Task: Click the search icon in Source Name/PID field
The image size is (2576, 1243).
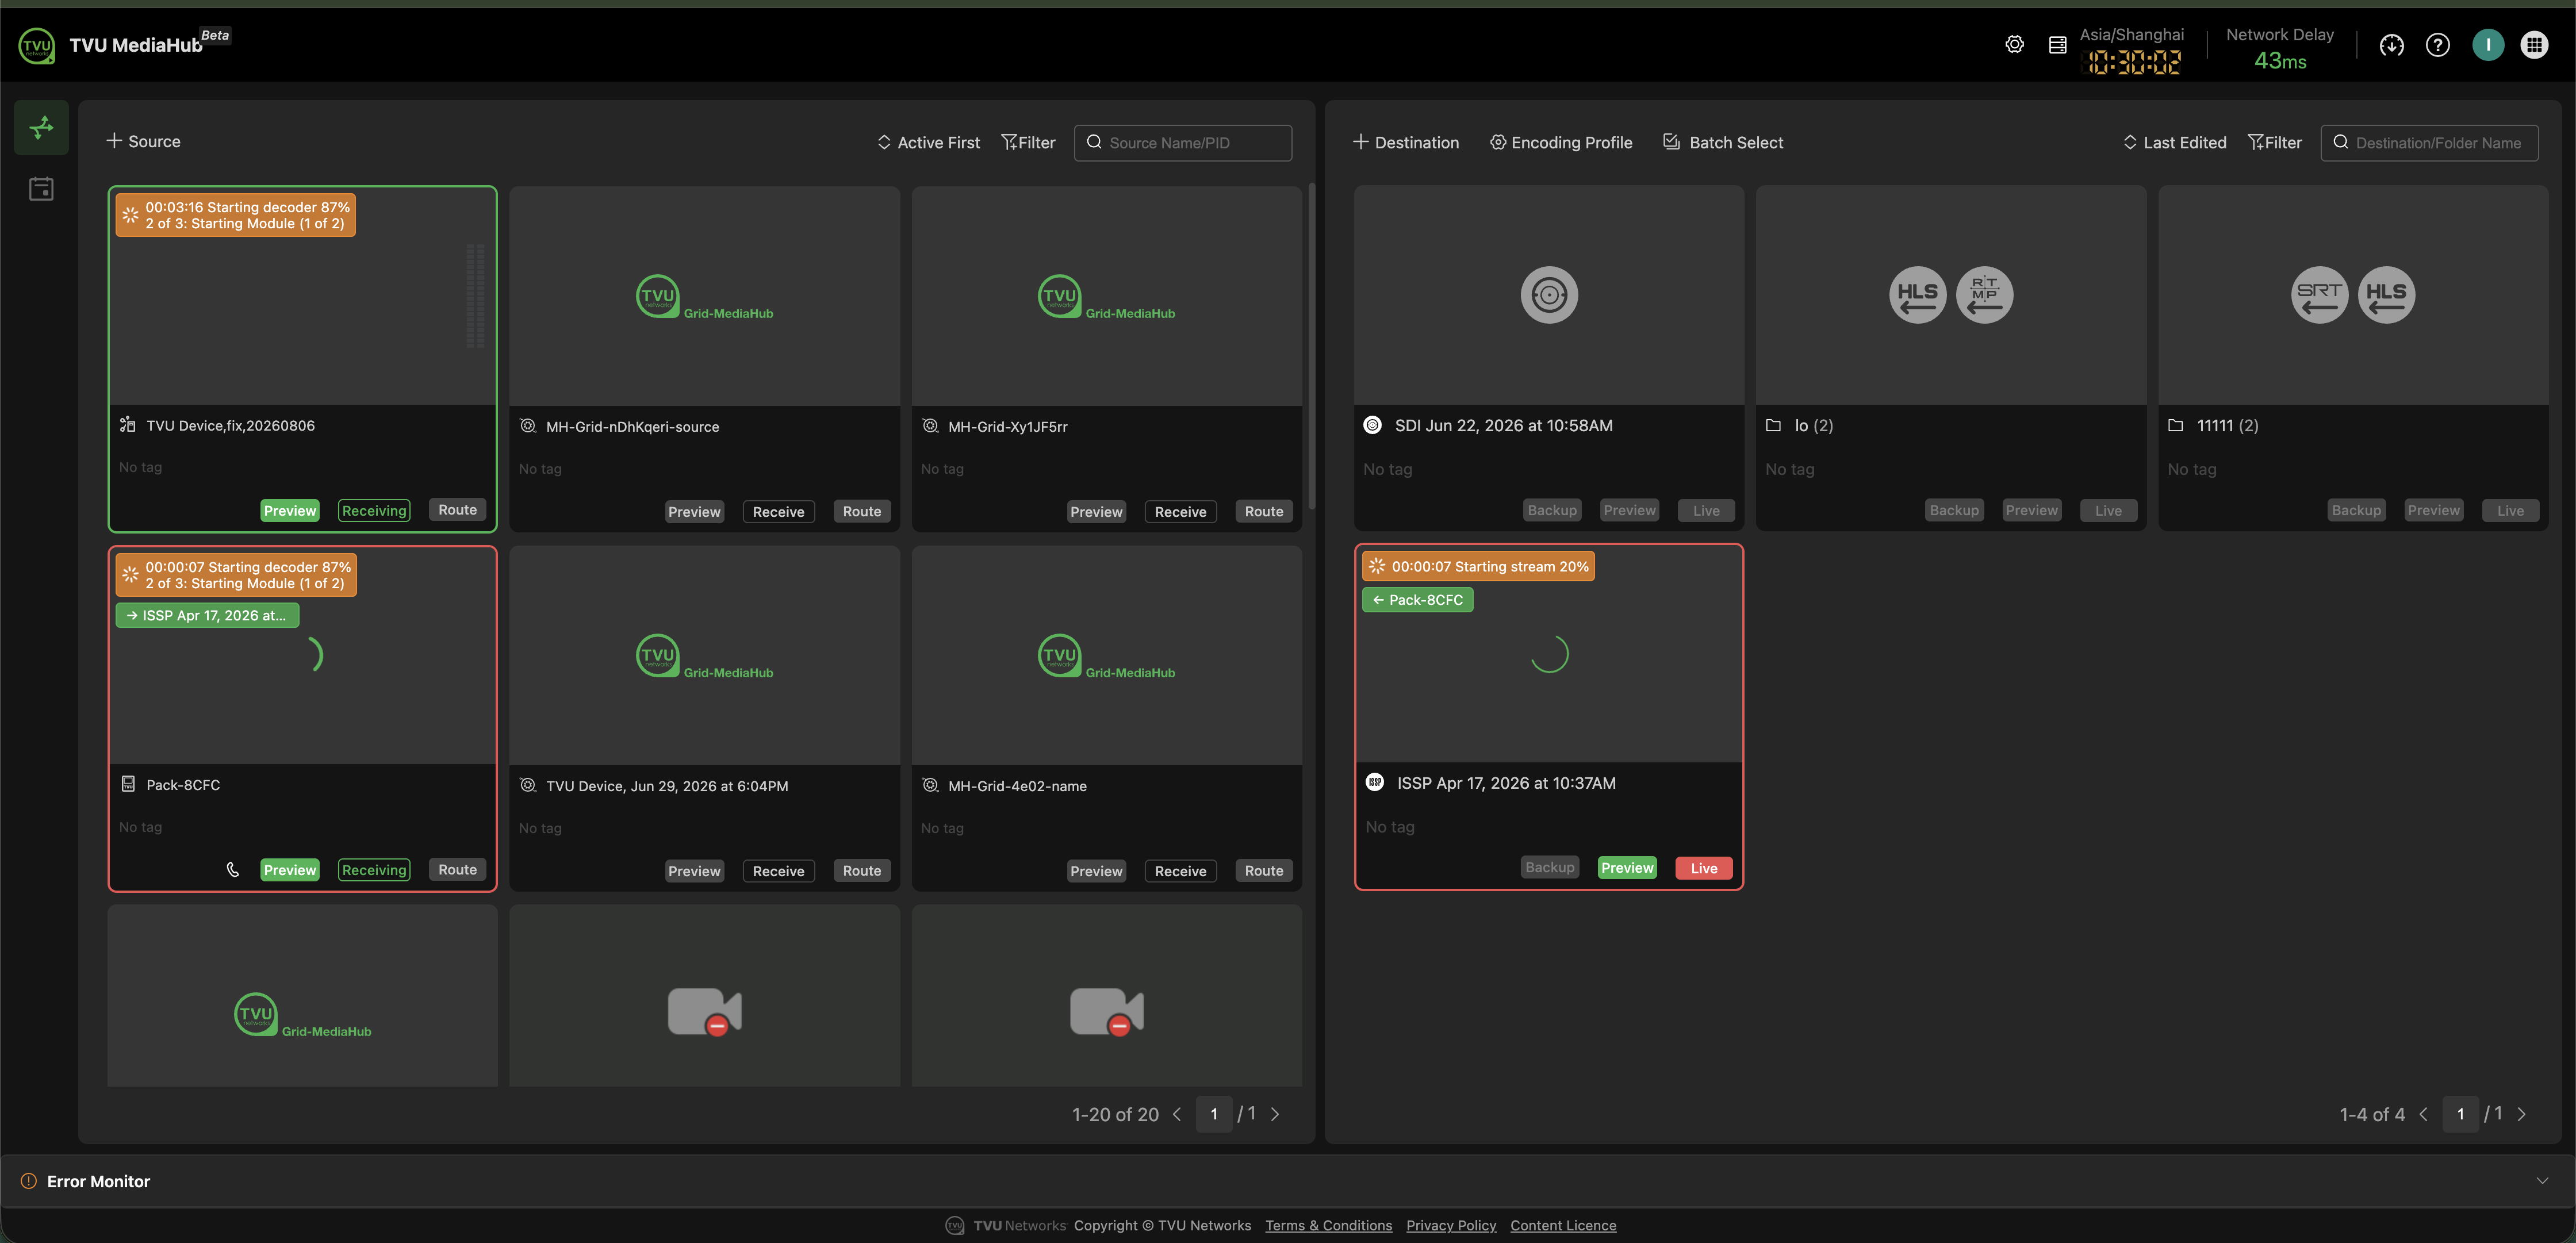Action: [x=1094, y=142]
